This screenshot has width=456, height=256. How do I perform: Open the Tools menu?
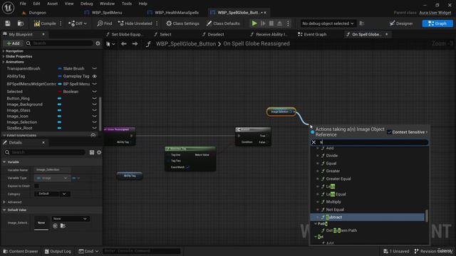(x=127, y=4)
